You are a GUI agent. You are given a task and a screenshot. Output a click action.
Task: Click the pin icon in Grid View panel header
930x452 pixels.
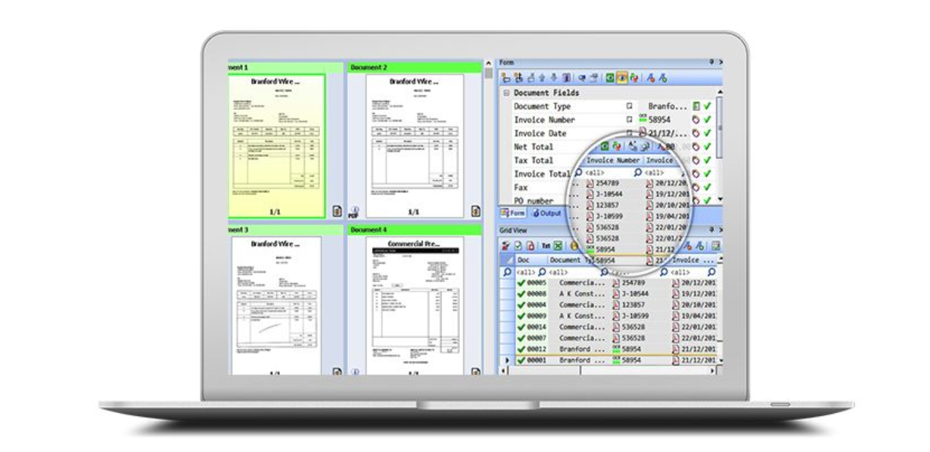(x=712, y=230)
